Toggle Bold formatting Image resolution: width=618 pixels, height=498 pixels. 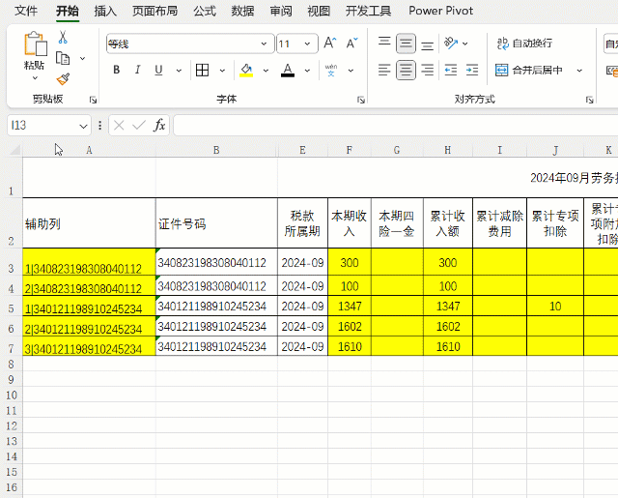click(x=116, y=71)
